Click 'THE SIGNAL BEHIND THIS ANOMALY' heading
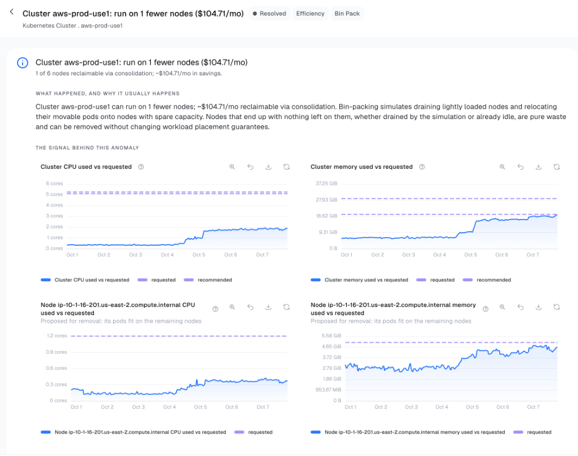The width and height of the screenshot is (578, 456). [x=87, y=147]
